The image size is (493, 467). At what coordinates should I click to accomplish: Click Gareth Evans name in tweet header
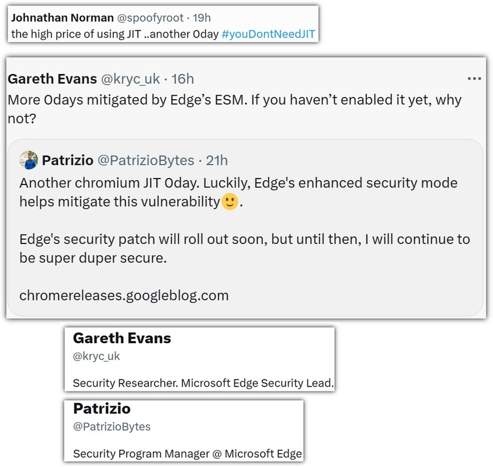52,79
